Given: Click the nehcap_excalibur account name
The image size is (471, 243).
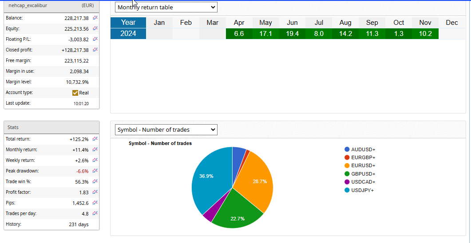Looking at the screenshot, I should coord(28,6).
